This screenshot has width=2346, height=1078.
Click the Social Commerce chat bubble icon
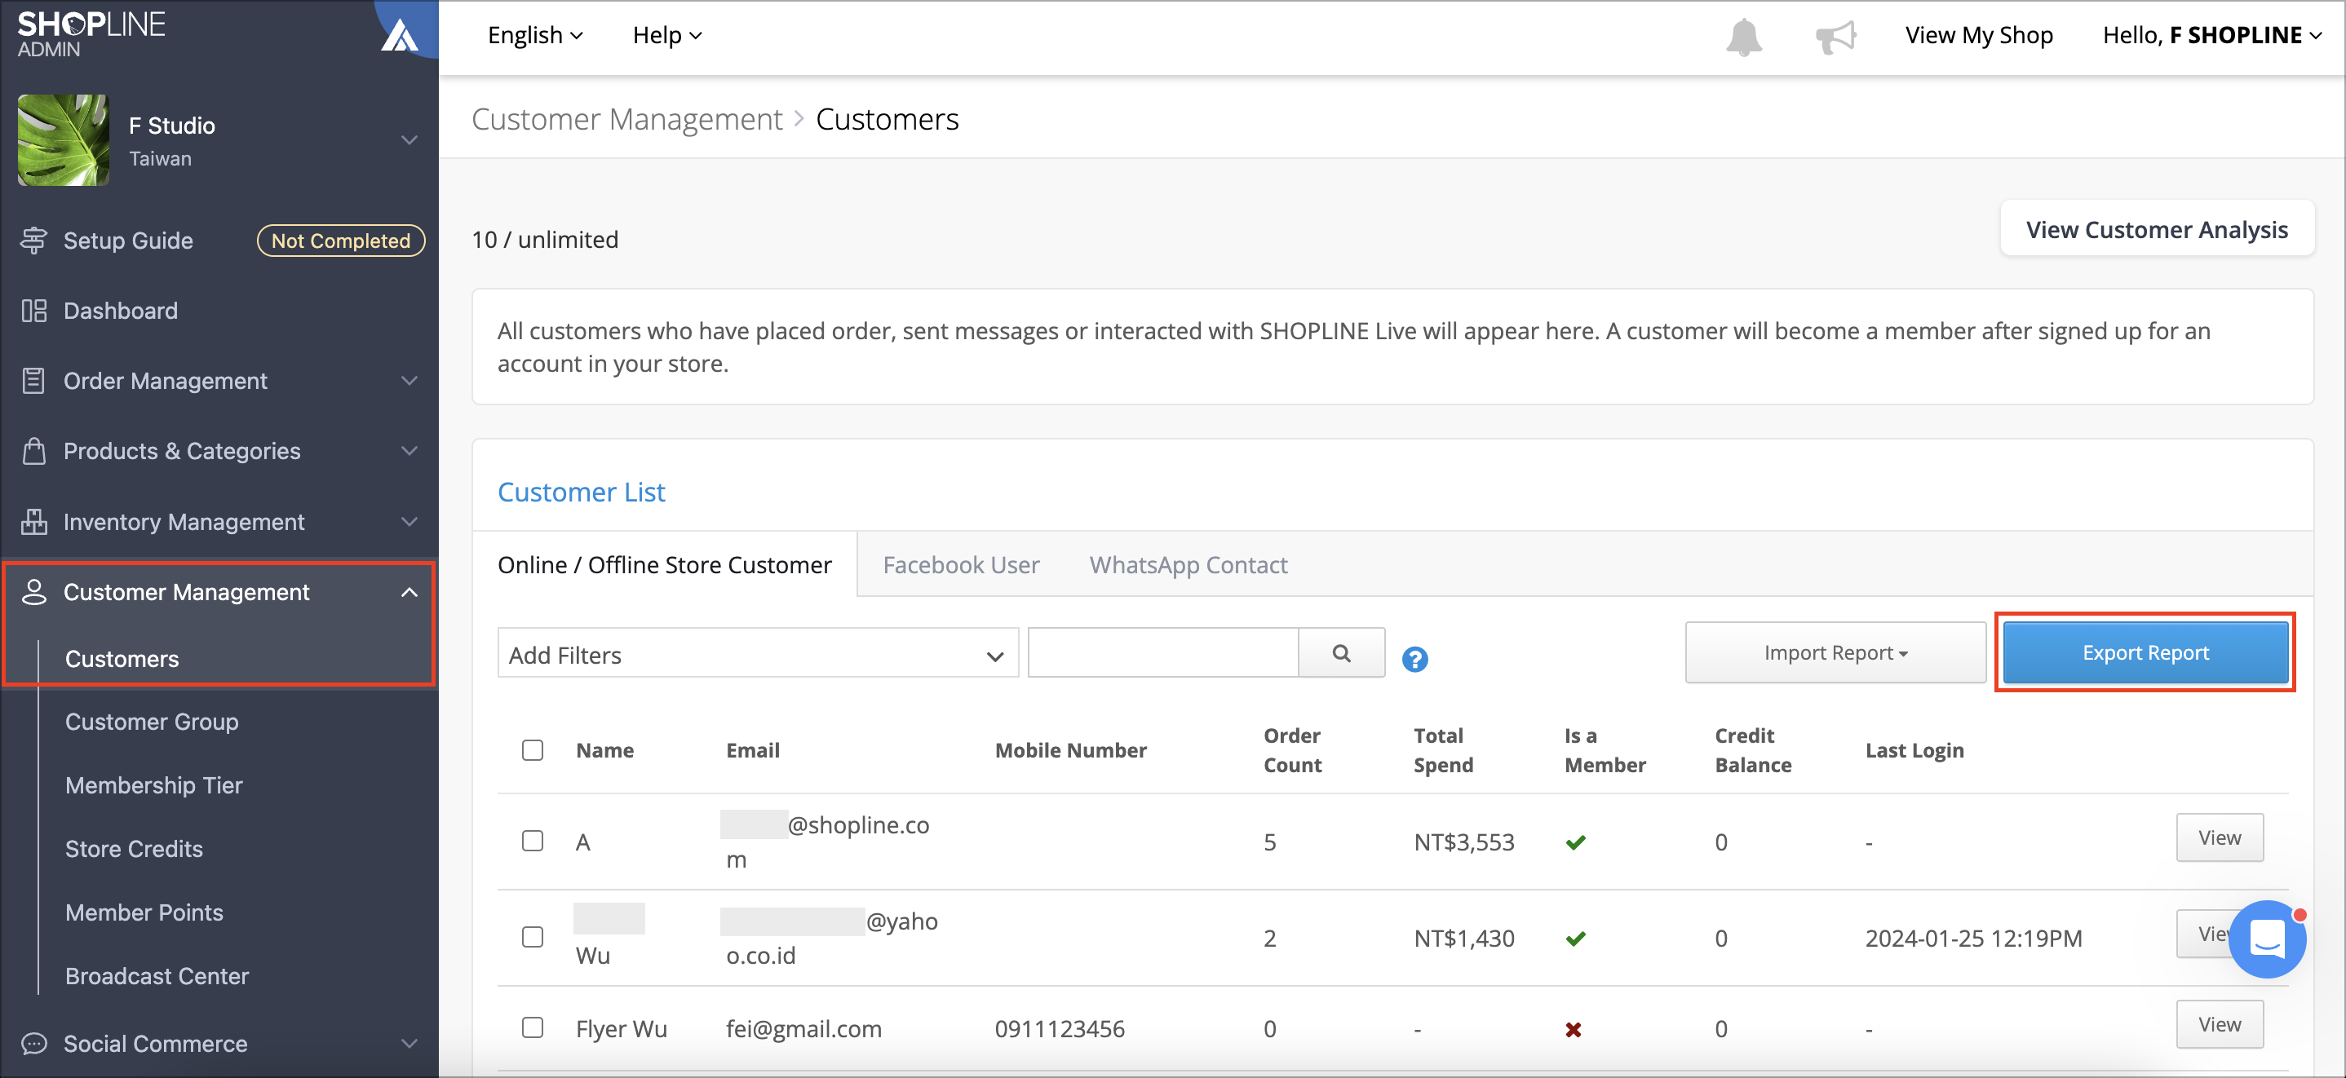pos(33,1044)
